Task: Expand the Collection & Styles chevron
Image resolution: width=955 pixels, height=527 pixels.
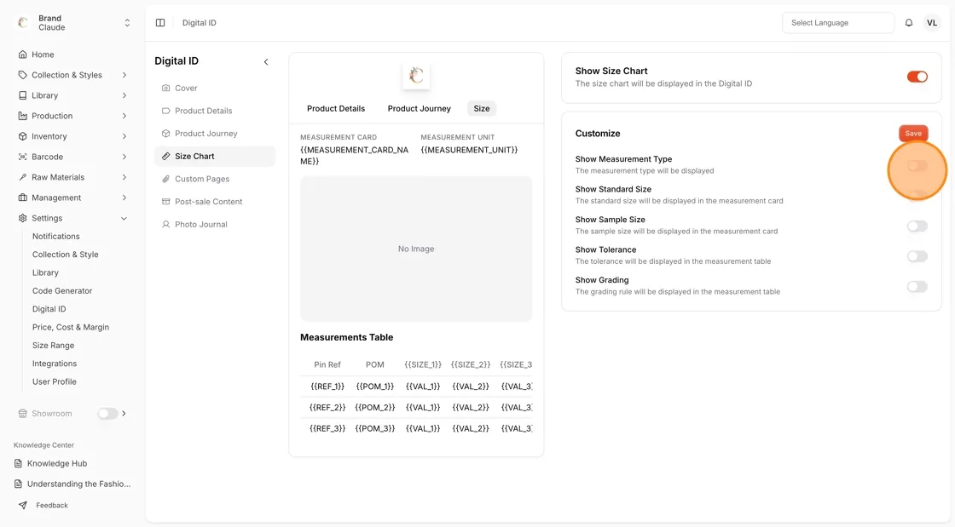Action: [x=124, y=75]
